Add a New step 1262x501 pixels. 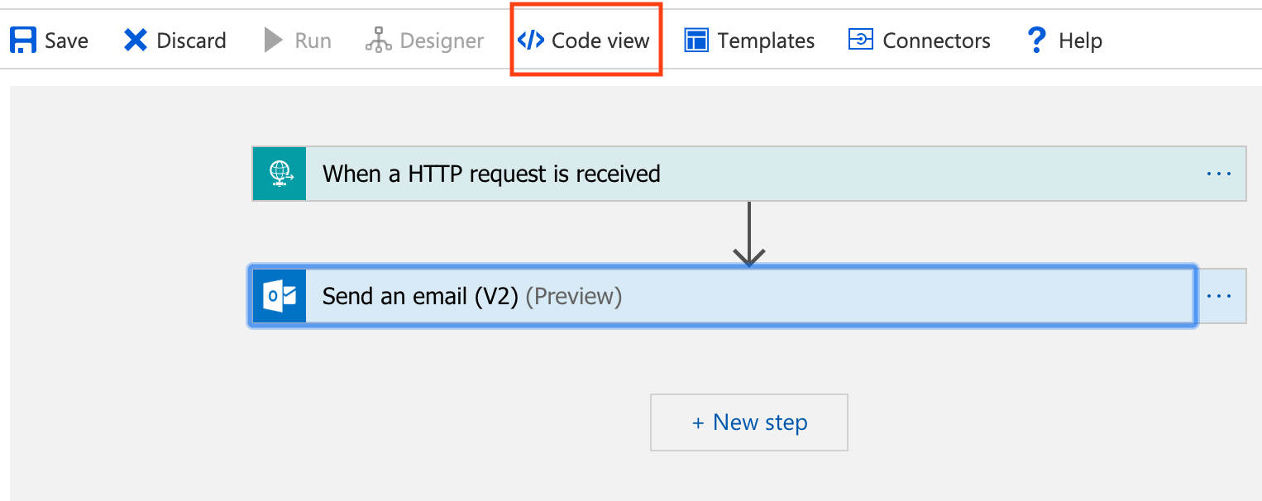(x=749, y=422)
